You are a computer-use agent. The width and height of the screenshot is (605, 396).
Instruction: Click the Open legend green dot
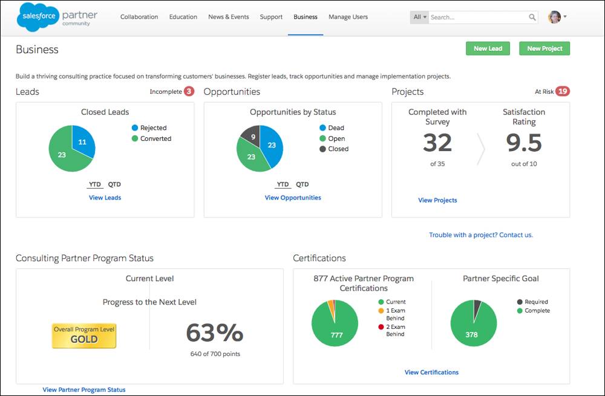pos(322,138)
